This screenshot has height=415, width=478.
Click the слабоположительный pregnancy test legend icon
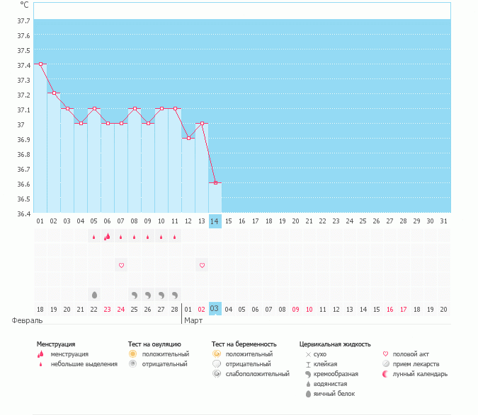(216, 373)
